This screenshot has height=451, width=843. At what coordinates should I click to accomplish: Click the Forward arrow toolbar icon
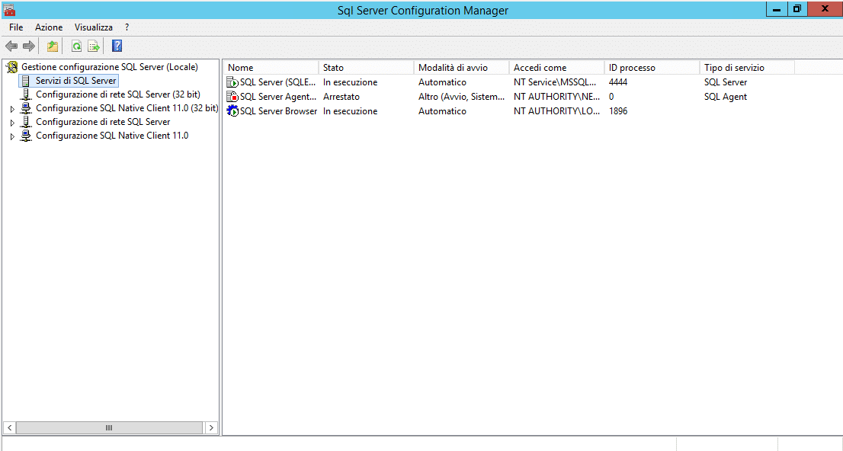tap(29, 46)
